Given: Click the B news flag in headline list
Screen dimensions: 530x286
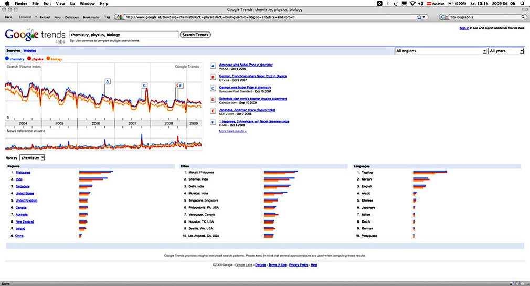Looking at the screenshot, I should 213,77.
